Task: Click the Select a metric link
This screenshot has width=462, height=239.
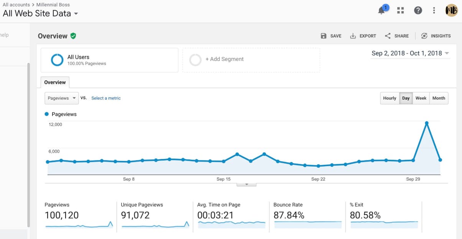Action: point(106,98)
